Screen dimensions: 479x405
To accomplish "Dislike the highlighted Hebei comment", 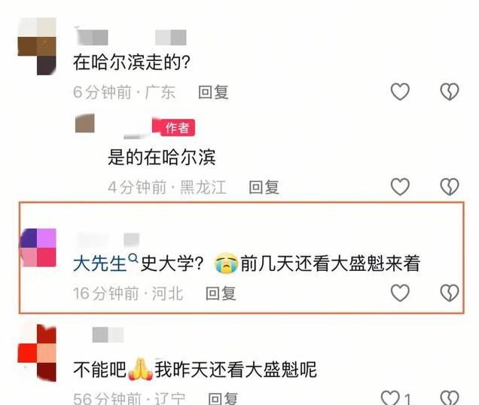I will click(x=450, y=293).
